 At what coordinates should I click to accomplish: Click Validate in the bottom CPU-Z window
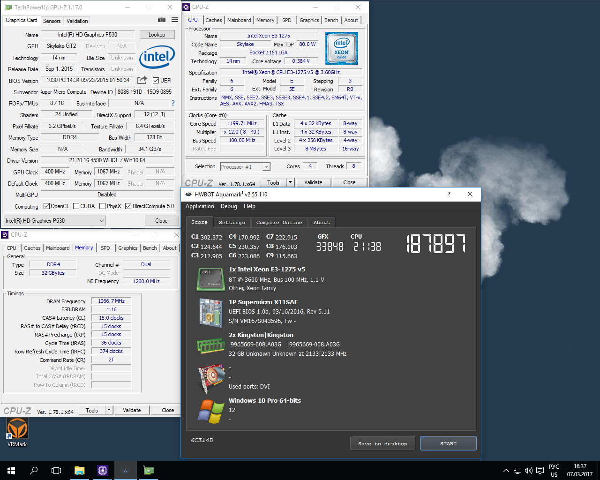pos(132,410)
